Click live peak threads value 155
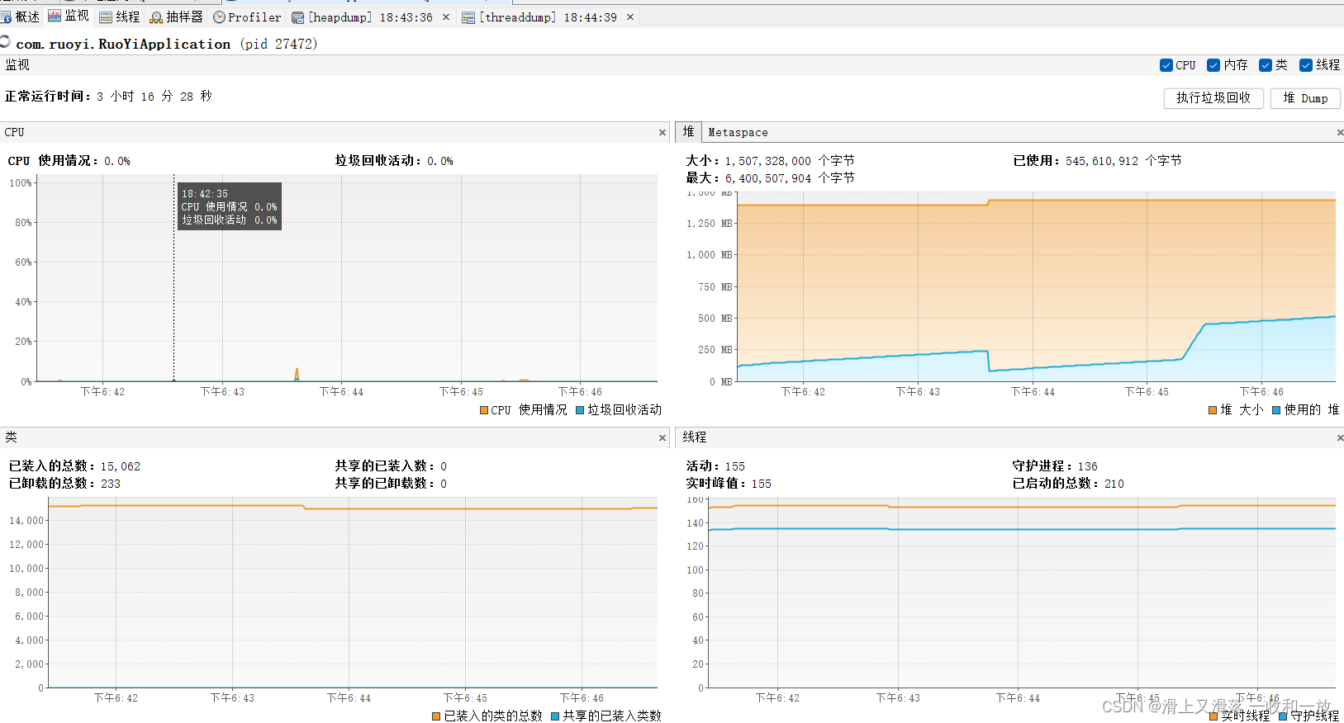The width and height of the screenshot is (1344, 723). [x=762, y=484]
